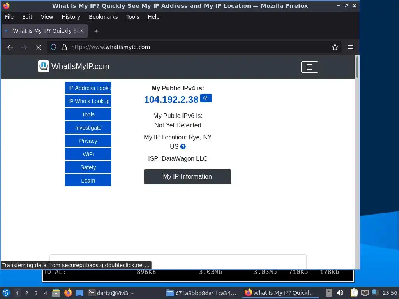399x299 pixels.
Task: Open the hamburger navigation menu on WhatIsMyIP
Action: 309,67
